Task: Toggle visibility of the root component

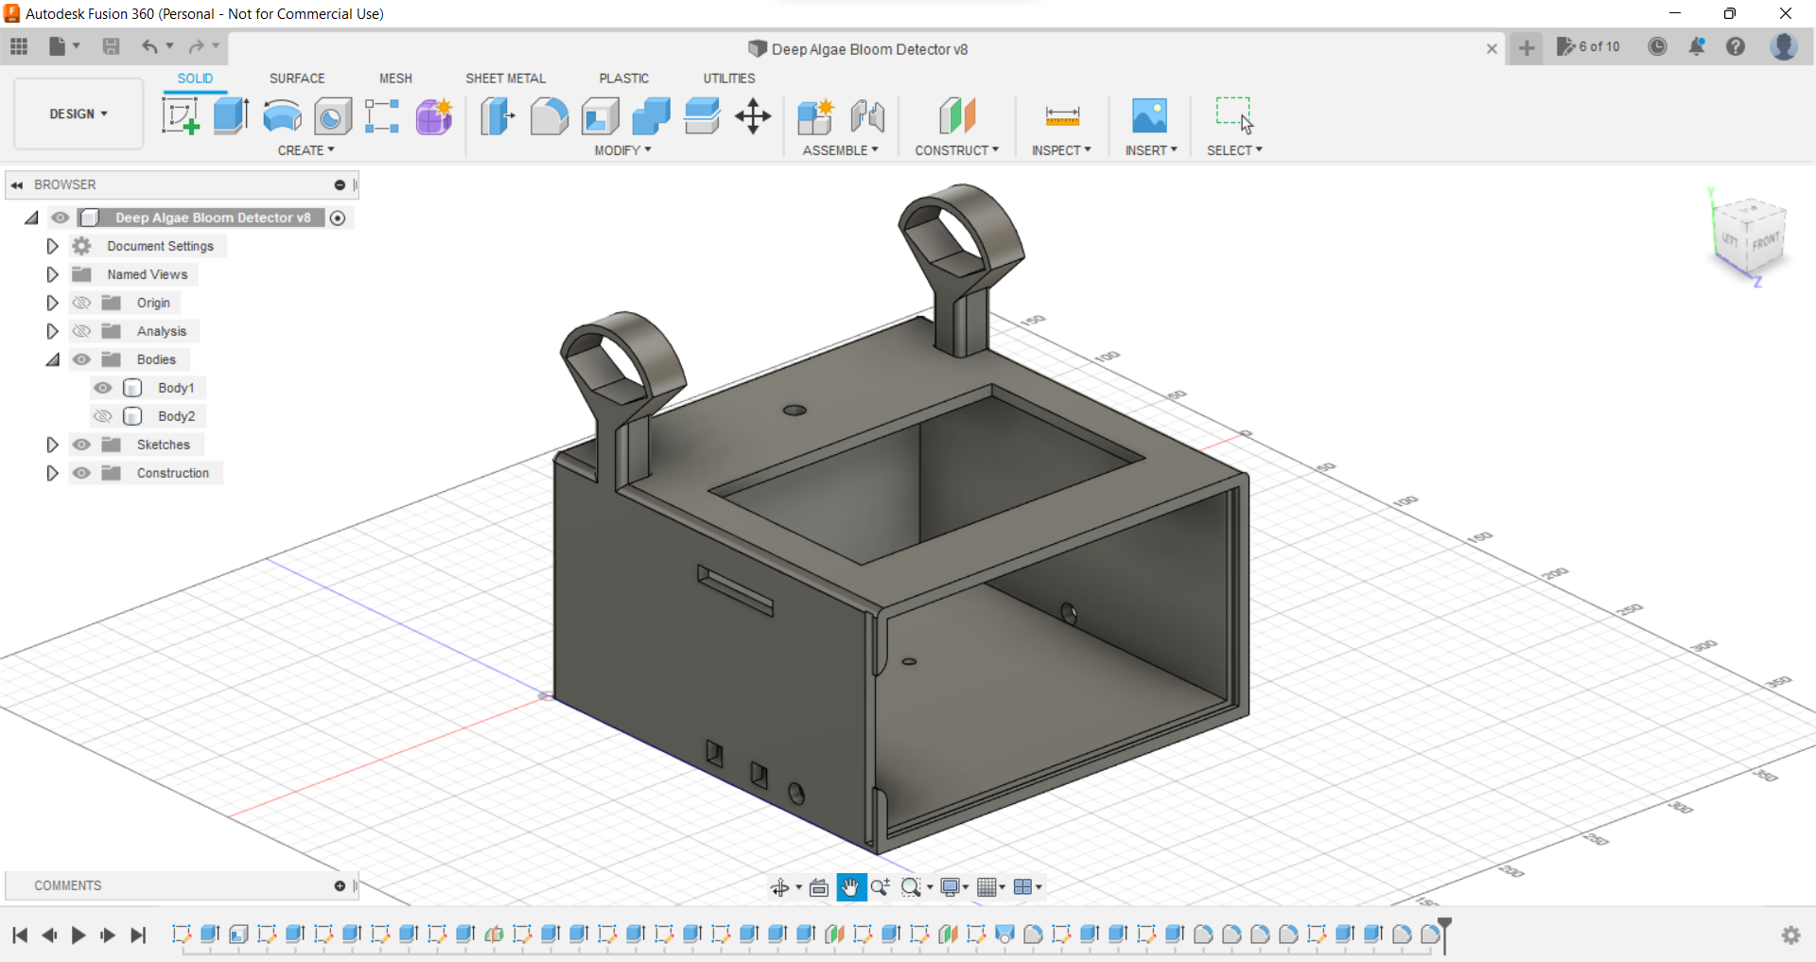Action: point(61,218)
